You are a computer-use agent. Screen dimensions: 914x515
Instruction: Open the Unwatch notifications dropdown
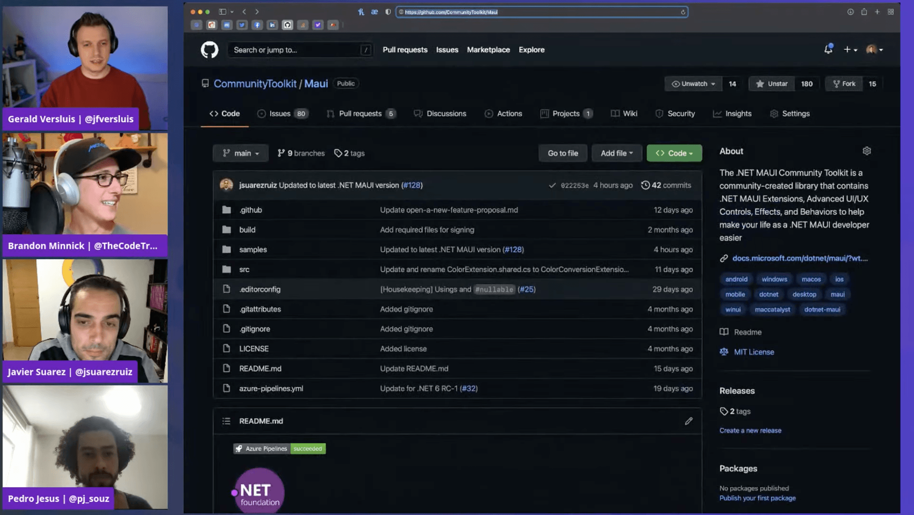pos(693,84)
